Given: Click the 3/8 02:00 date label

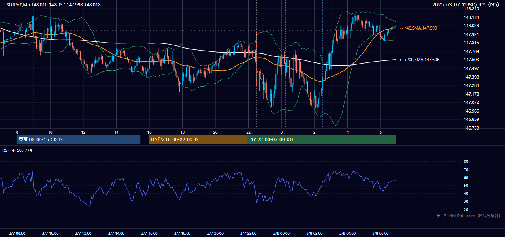Looking at the screenshot, I should (x=314, y=233).
